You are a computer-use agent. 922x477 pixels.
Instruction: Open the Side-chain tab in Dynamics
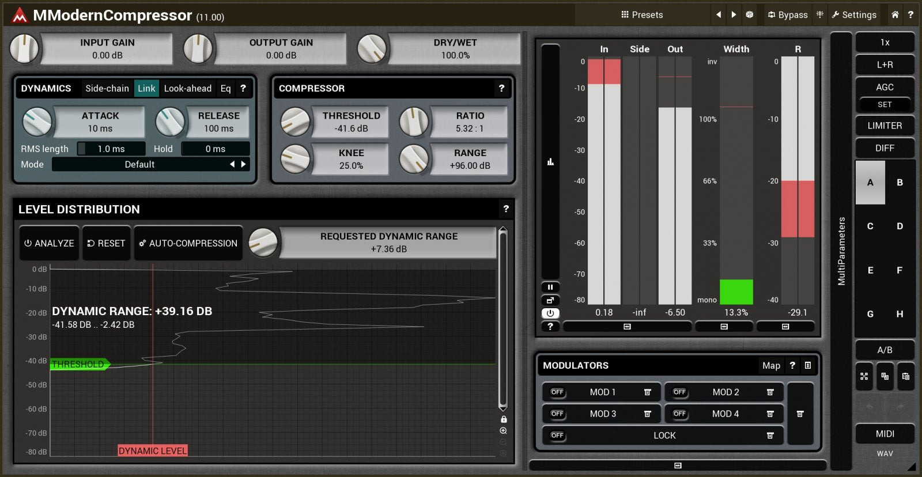click(x=107, y=88)
